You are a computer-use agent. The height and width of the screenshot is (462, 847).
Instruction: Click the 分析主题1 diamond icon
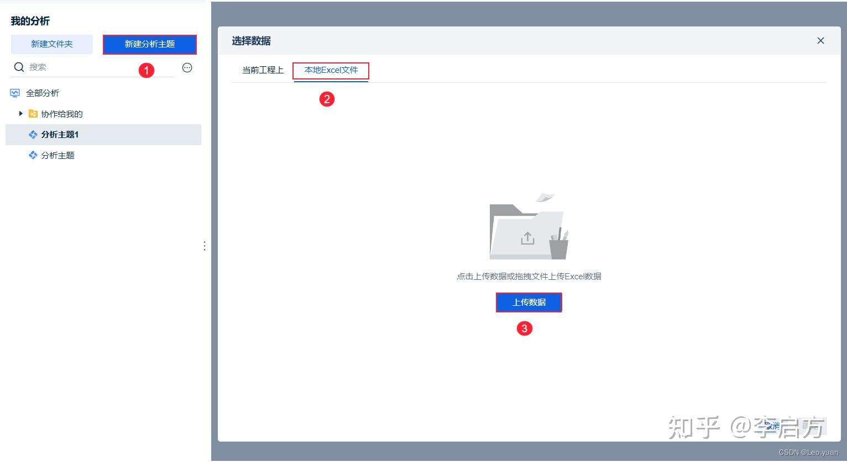(33, 135)
